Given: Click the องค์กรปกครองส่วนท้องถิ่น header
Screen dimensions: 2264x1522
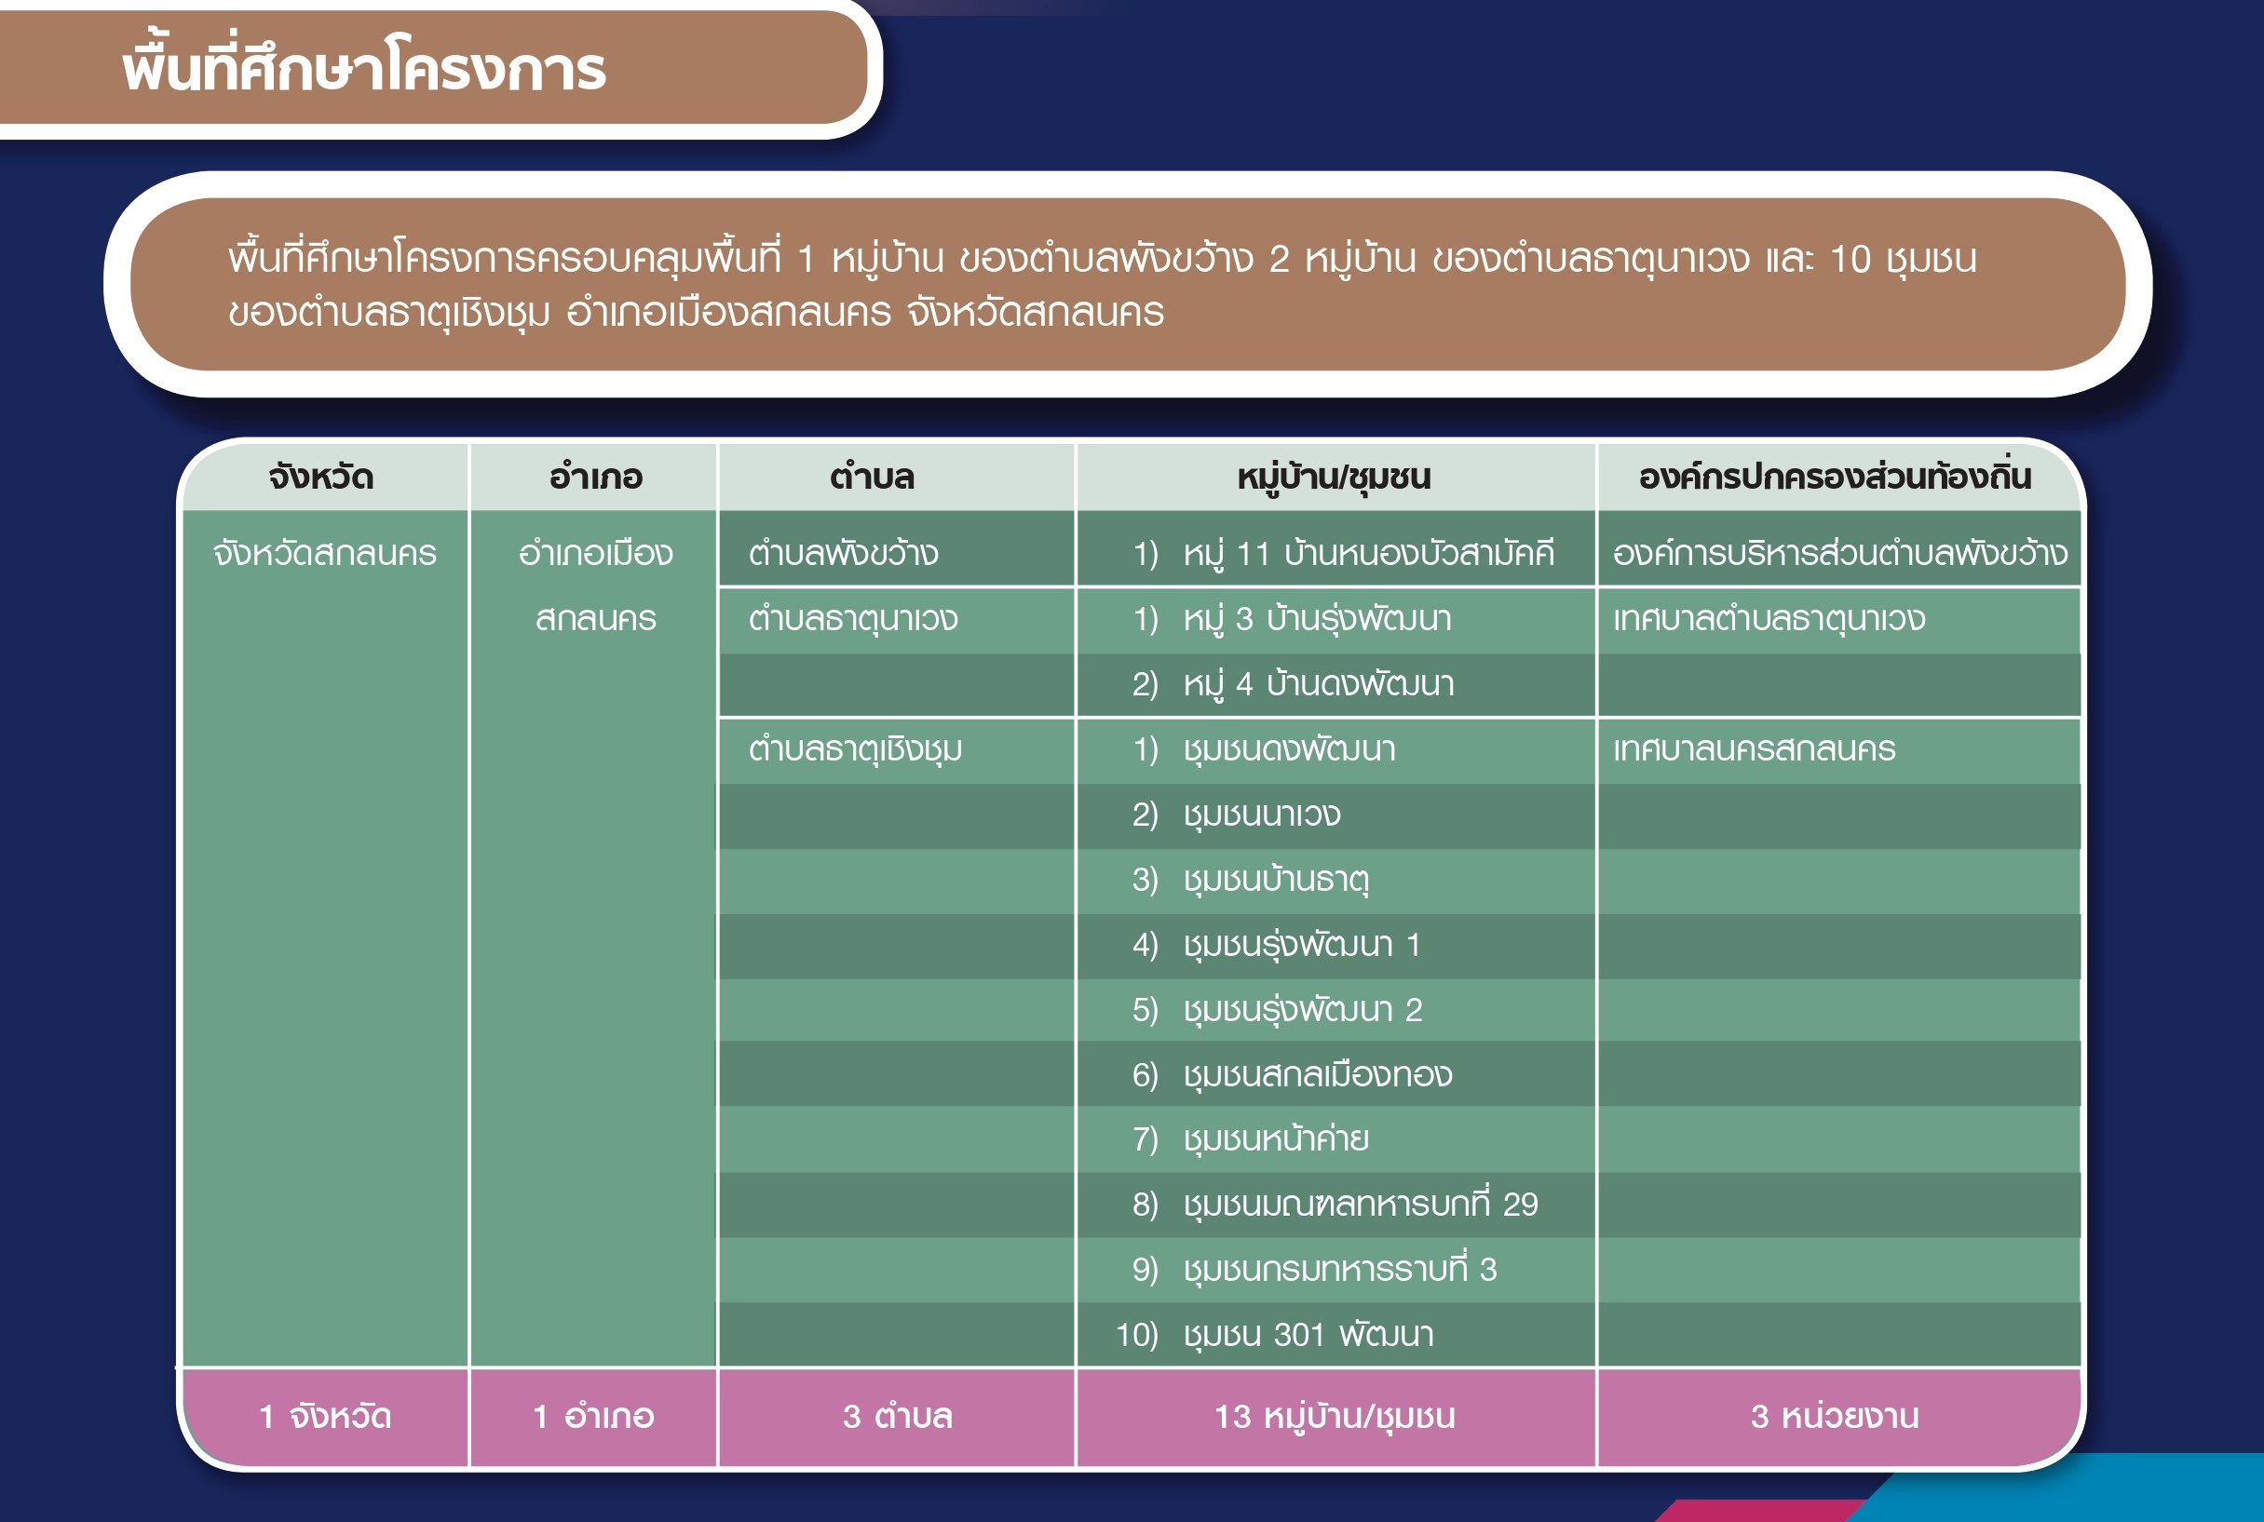Looking at the screenshot, I should coord(1834,478).
